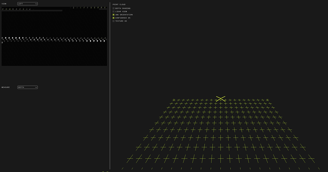
Task: Click the asterisk marker at the grid's back-left corner
Action: point(174,100)
